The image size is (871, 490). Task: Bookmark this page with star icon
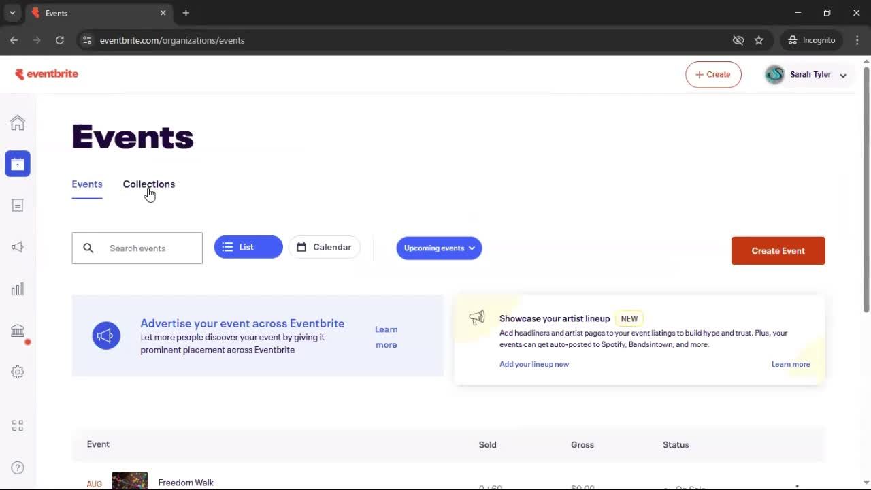[759, 40]
